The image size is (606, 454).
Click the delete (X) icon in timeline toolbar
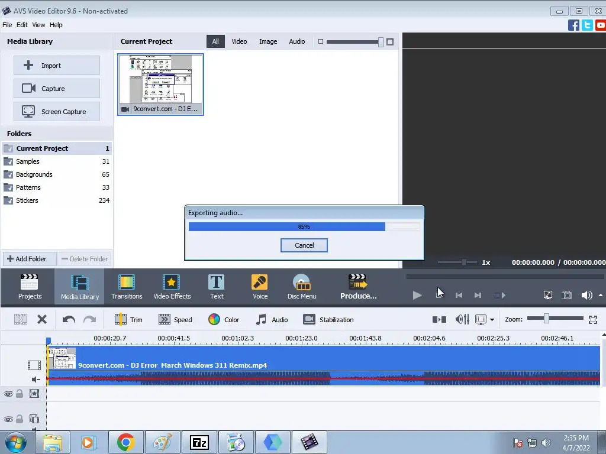(42, 319)
